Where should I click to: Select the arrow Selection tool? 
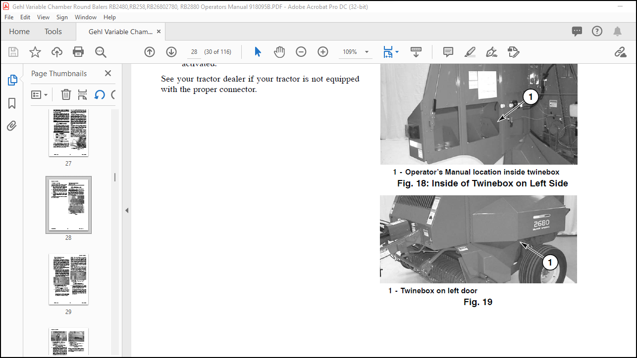point(258,52)
